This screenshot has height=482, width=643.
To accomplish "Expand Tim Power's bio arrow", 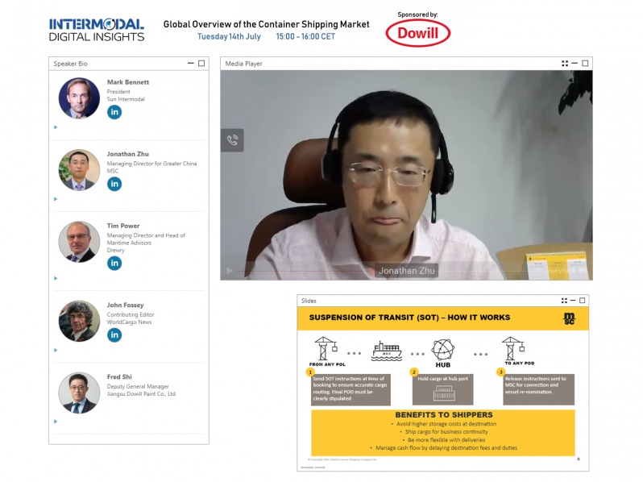I will tap(56, 278).
